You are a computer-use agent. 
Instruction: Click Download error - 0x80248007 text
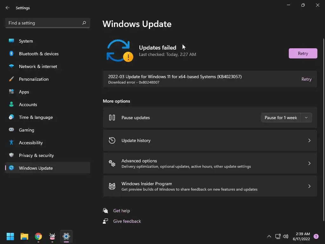tap(134, 82)
